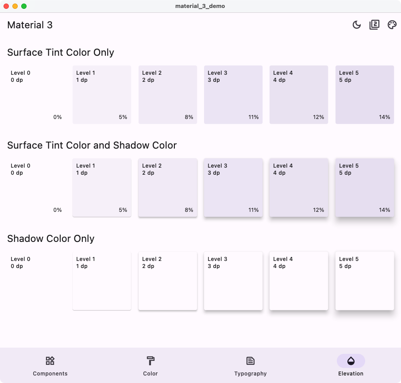
Task: Click the Level 0 area showing 0%
Action: [x=35, y=94]
